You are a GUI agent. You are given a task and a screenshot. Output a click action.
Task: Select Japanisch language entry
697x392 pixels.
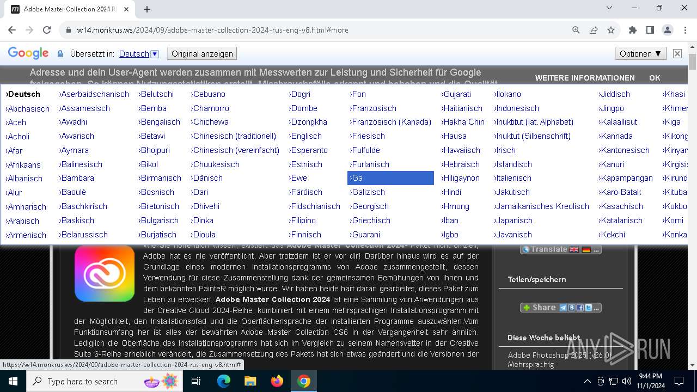click(x=513, y=220)
